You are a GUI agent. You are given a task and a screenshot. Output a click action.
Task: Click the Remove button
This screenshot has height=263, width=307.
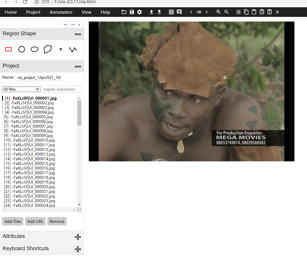57,221
